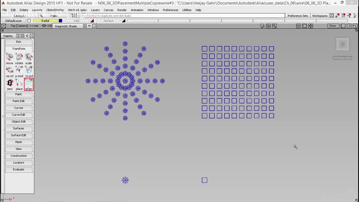This screenshot has width=359, height=202.
Task: Expand the Curves palette section
Action: pyautogui.click(x=19, y=108)
